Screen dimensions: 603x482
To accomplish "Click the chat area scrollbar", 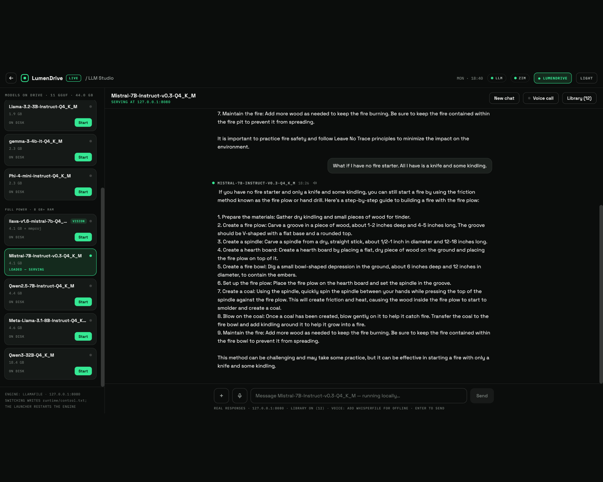I will tap(601, 294).
